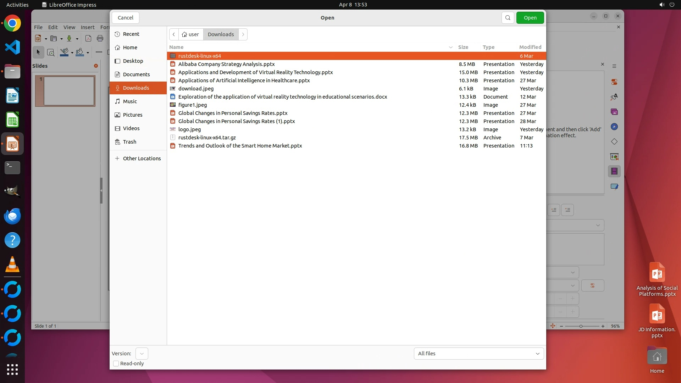681x383 pixels.
Task: Click the back arrow in path bar
Action: point(174,34)
